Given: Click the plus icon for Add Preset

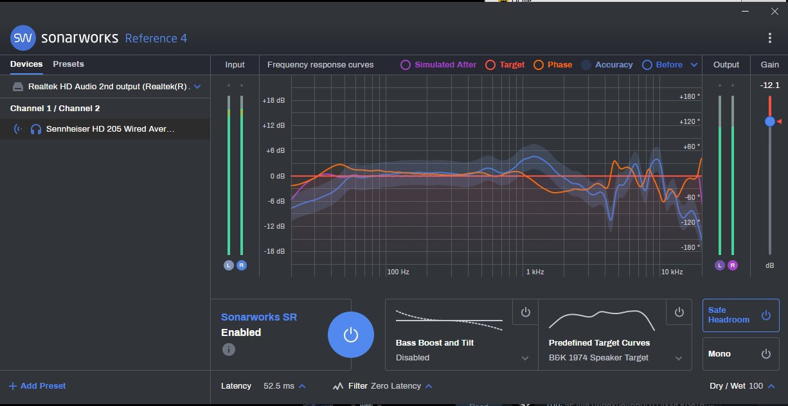Looking at the screenshot, I should (x=13, y=386).
